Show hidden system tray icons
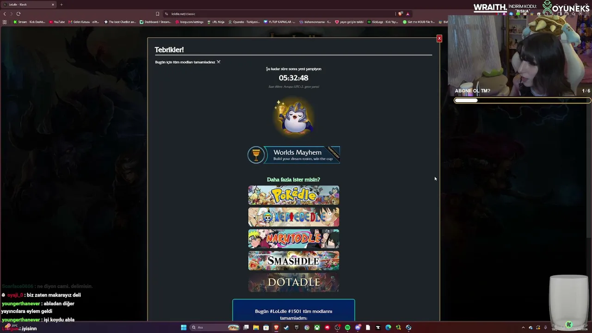 [523, 327]
